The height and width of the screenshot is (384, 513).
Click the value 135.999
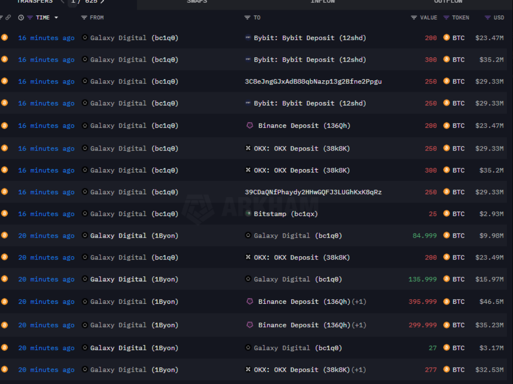pos(422,279)
